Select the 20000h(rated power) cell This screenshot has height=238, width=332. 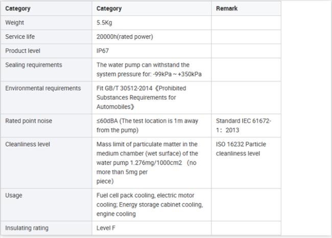pos(152,37)
